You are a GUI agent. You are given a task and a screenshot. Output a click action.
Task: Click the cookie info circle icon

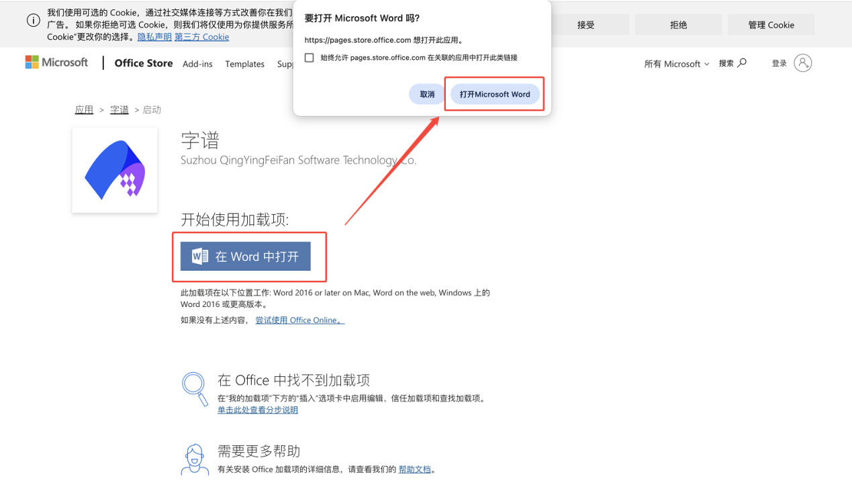(x=34, y=21)
